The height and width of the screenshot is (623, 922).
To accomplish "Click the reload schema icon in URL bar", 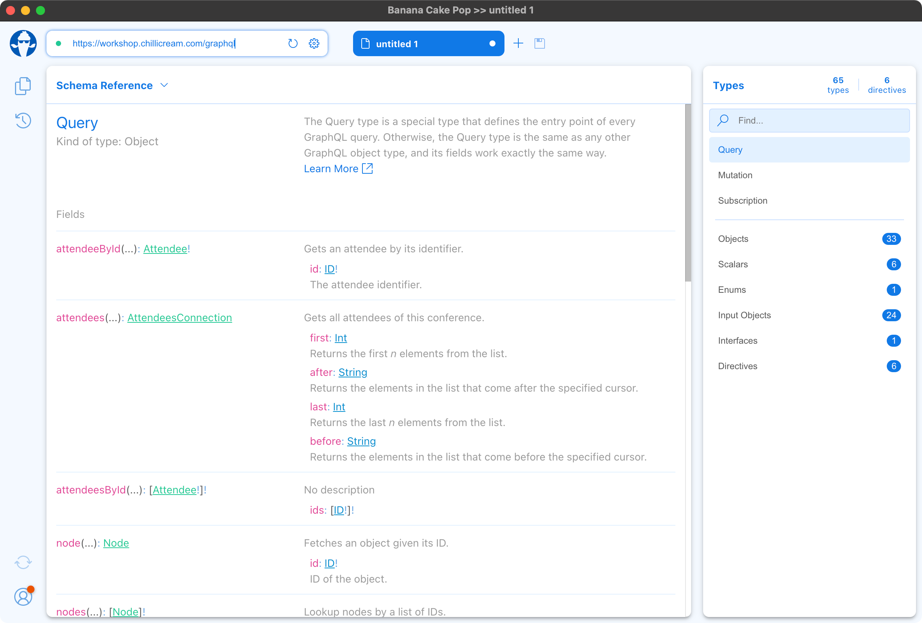I will click(293, 43).
